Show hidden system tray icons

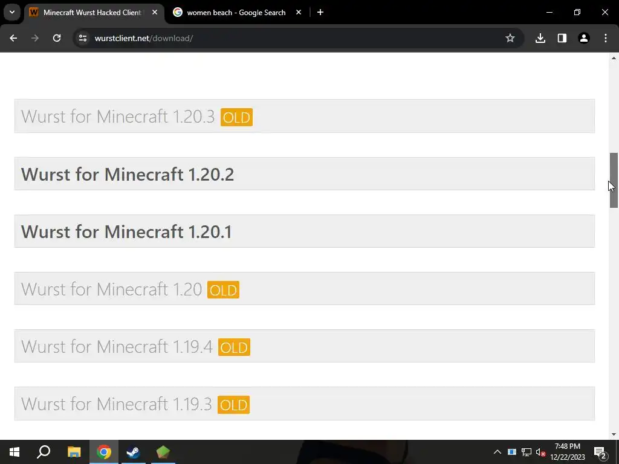tap(497, 452)
